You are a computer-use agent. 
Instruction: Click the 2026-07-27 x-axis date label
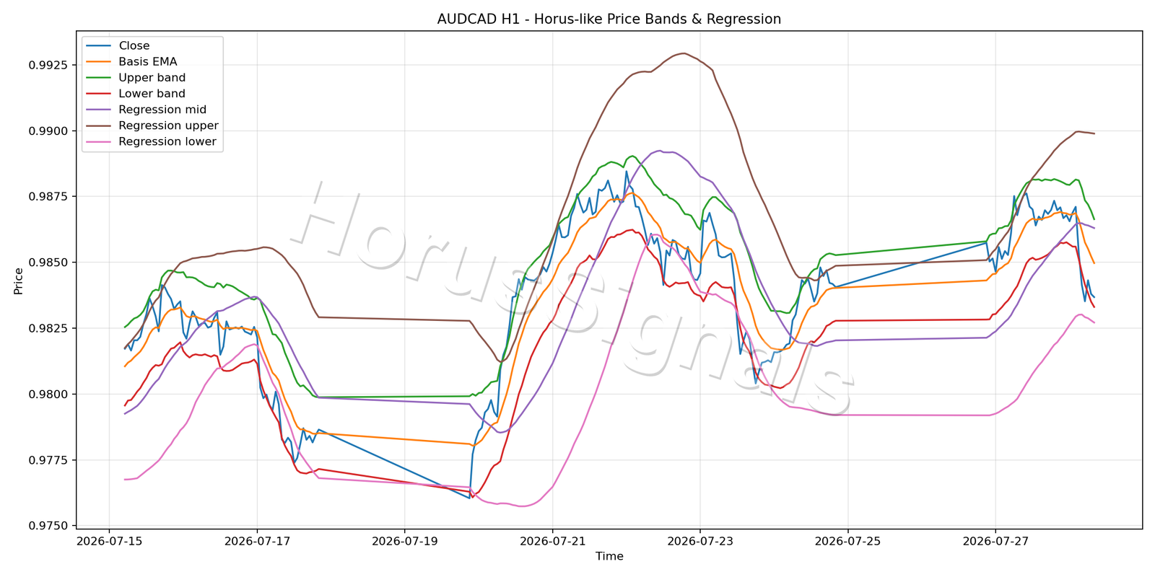995,541
